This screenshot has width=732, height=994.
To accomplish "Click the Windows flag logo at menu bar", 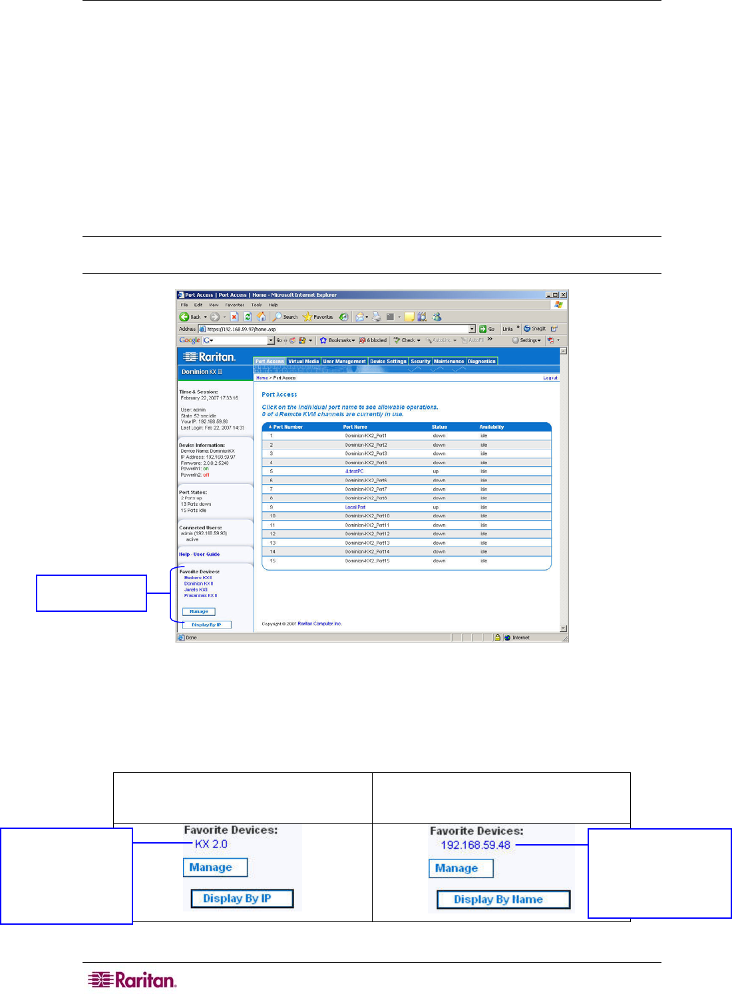I will pos(558,305).
